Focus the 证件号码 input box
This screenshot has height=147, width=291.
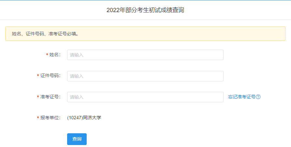click(145, 76)
